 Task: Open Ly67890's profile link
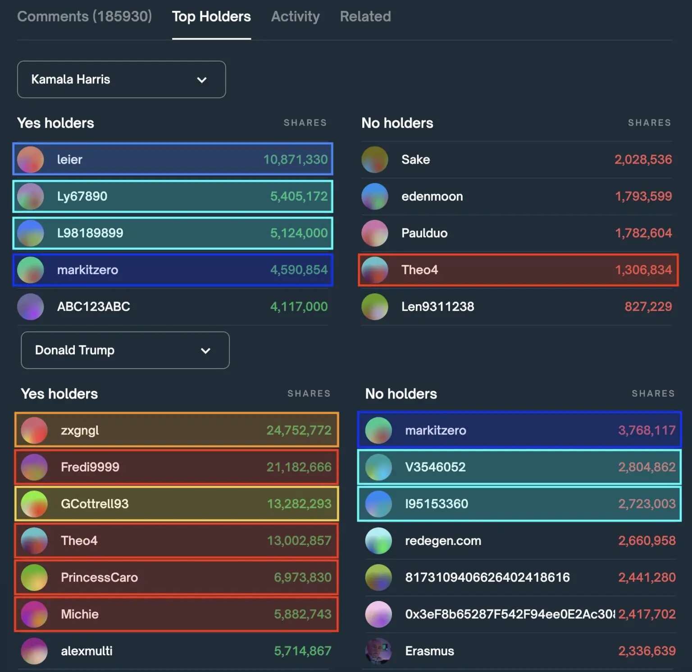82,197
